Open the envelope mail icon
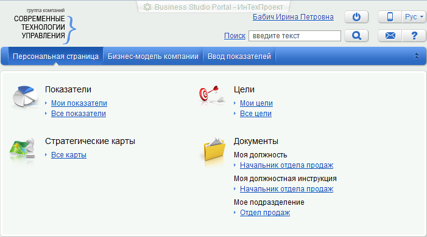Screen dimensions: 427x237 pyautogui.click(x=390, y=36)
